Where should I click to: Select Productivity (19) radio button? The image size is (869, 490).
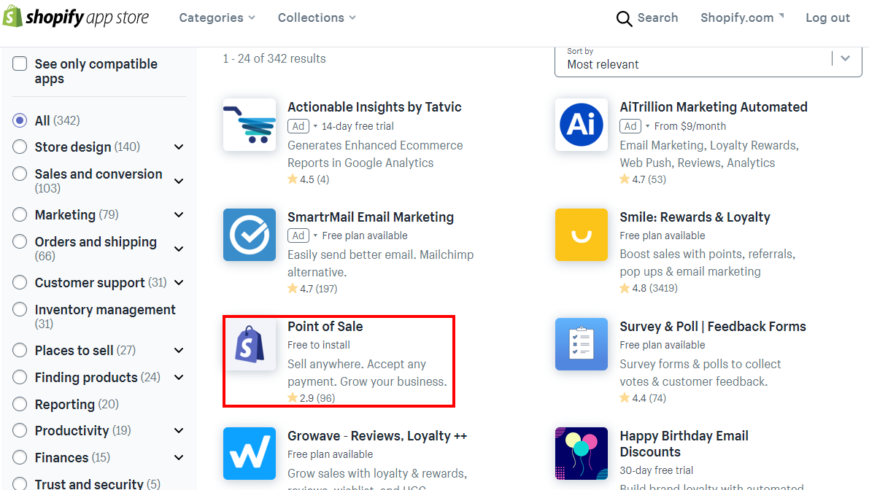(x=20, y=430)
